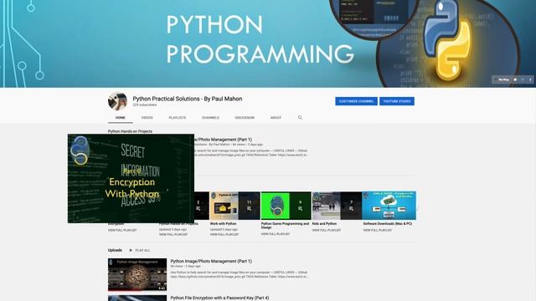
Task: Click View Full Playlist under Software Downloads
Action: (x=378, y=231)
